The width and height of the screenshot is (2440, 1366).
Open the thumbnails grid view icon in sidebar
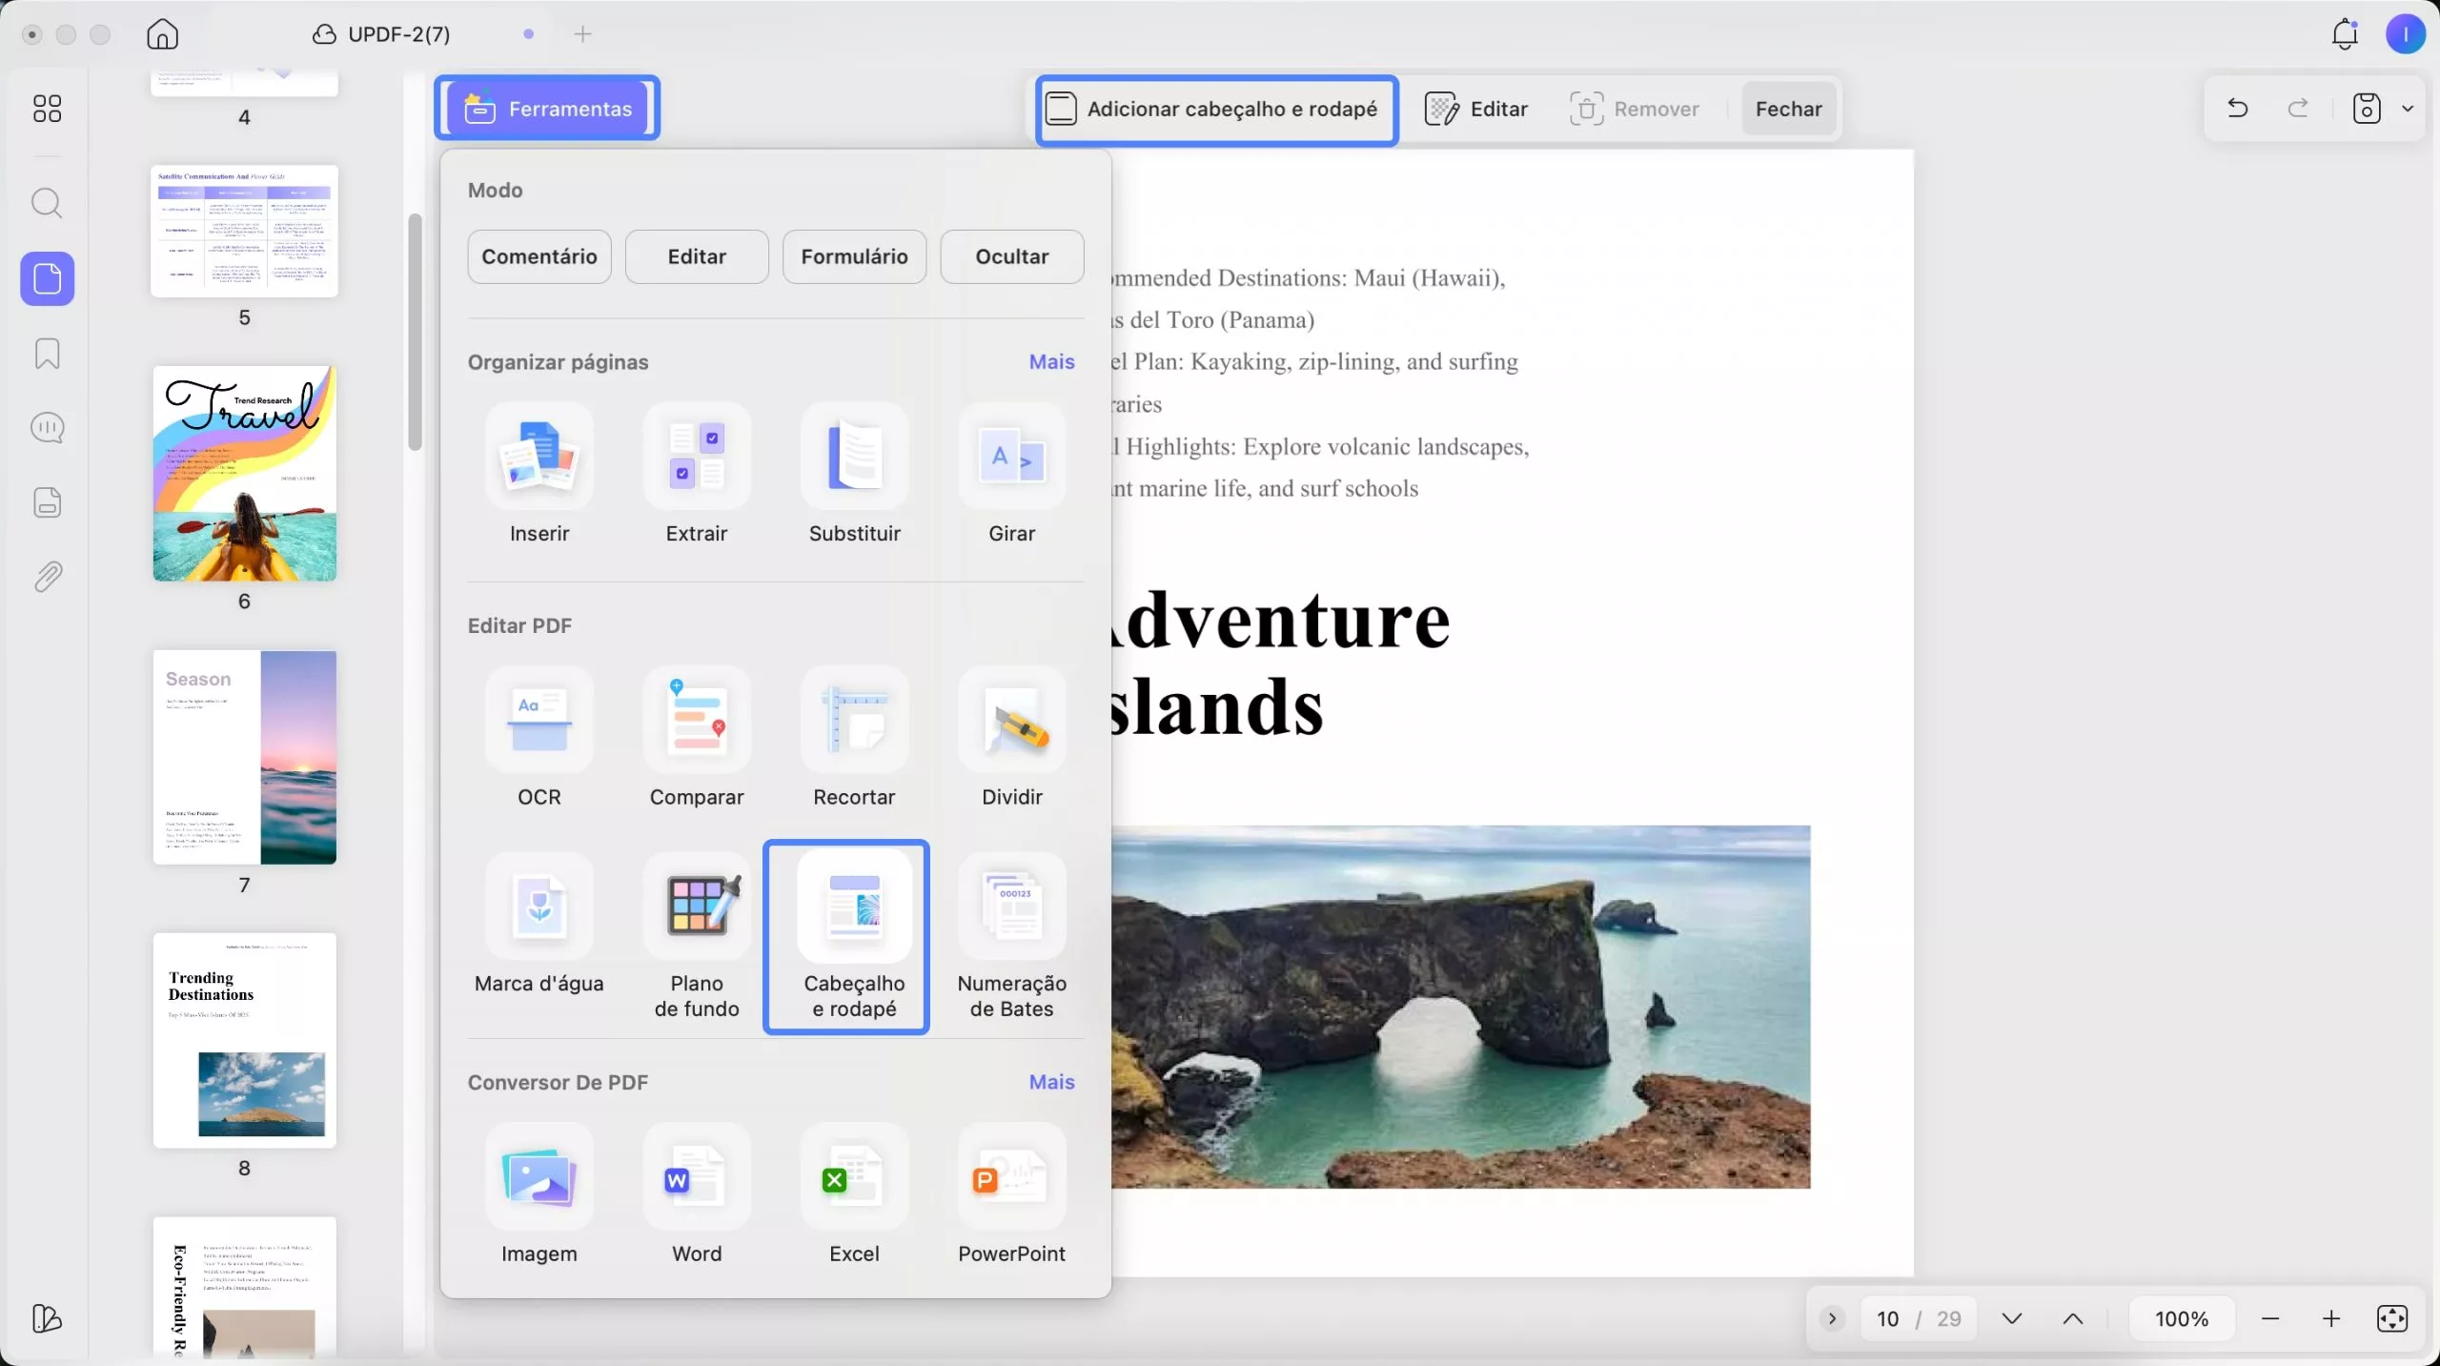coord(47,109)
